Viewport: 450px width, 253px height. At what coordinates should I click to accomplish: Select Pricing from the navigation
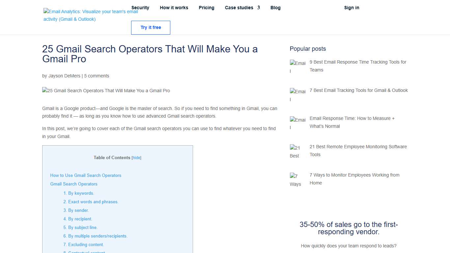tap(207, 8)
